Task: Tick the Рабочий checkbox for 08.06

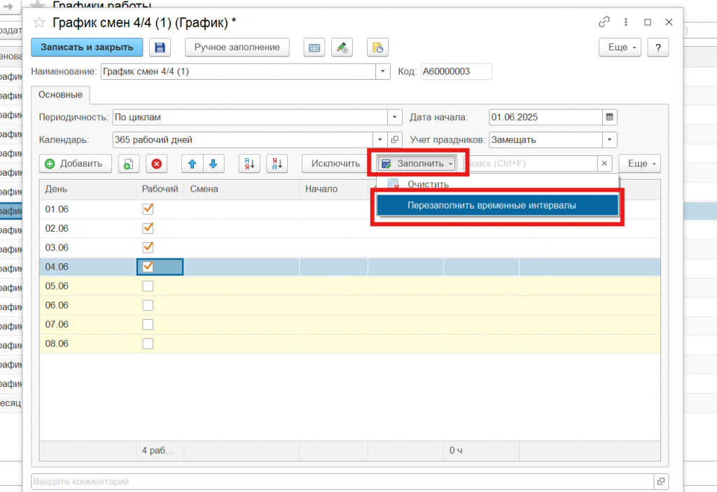Action: tap(148, 344)
